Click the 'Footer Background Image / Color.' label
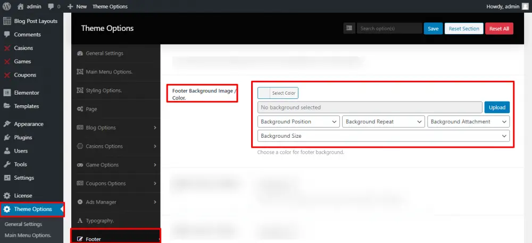Screen dimensions: 532x243 click(203, 94)
